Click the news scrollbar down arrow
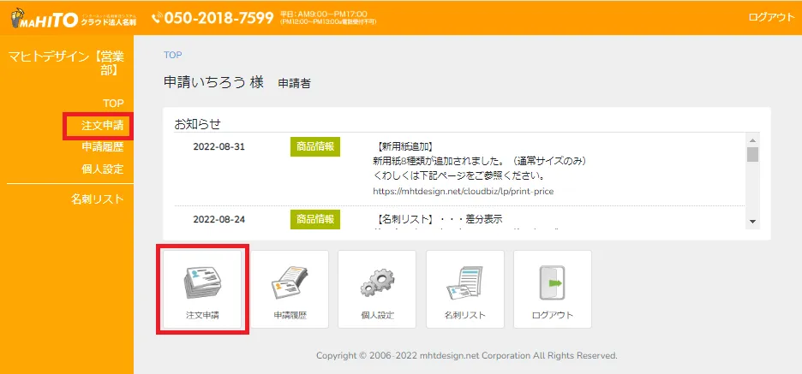 pos(752,221)
